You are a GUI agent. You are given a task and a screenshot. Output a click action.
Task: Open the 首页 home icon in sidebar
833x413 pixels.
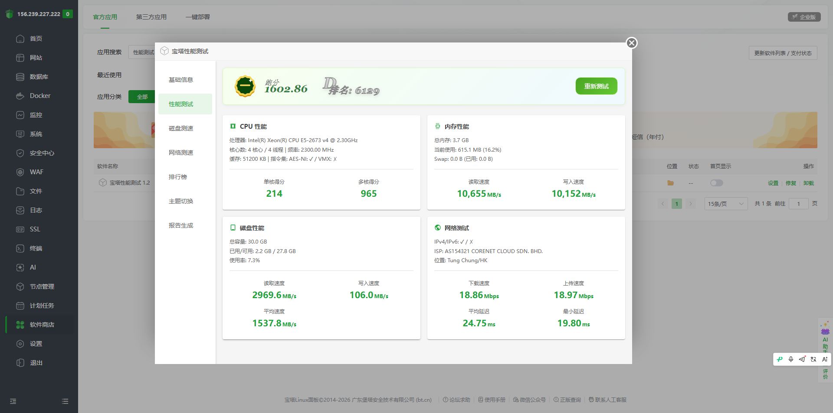pos(20,39)
